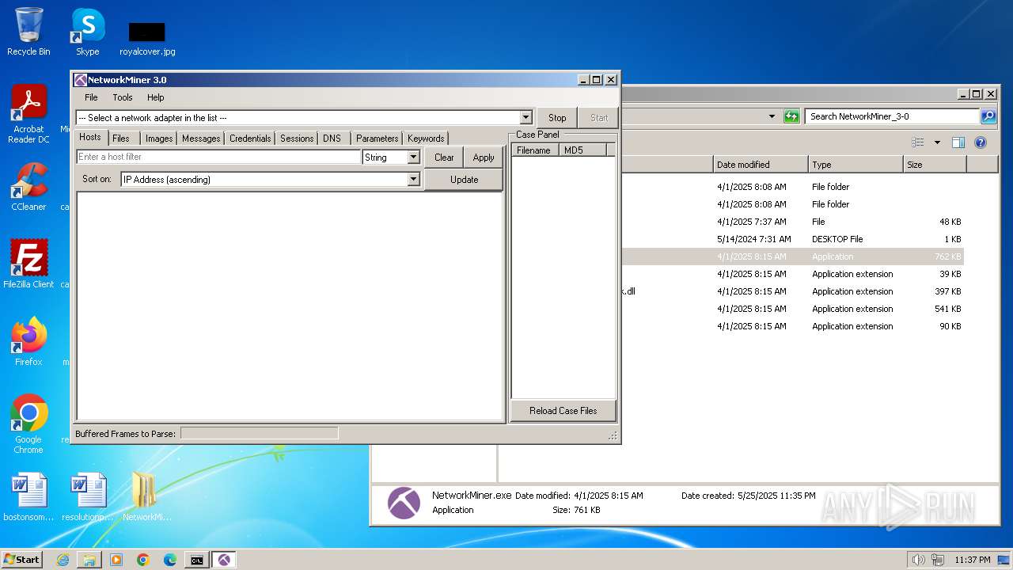
Task: Open the Acrobat Reader DC shortcut
Action: [28, 114]
